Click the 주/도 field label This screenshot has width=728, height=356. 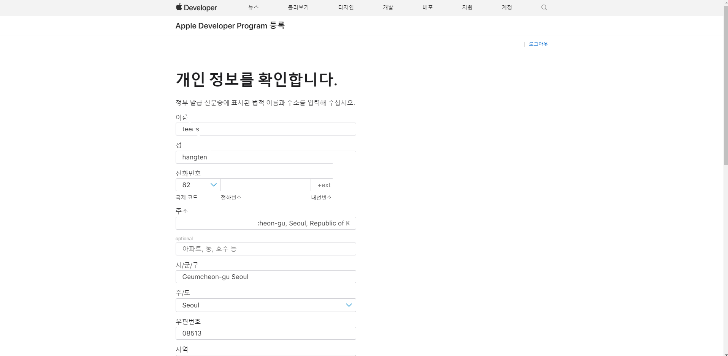pyautogui.click(x=183, y=293)
